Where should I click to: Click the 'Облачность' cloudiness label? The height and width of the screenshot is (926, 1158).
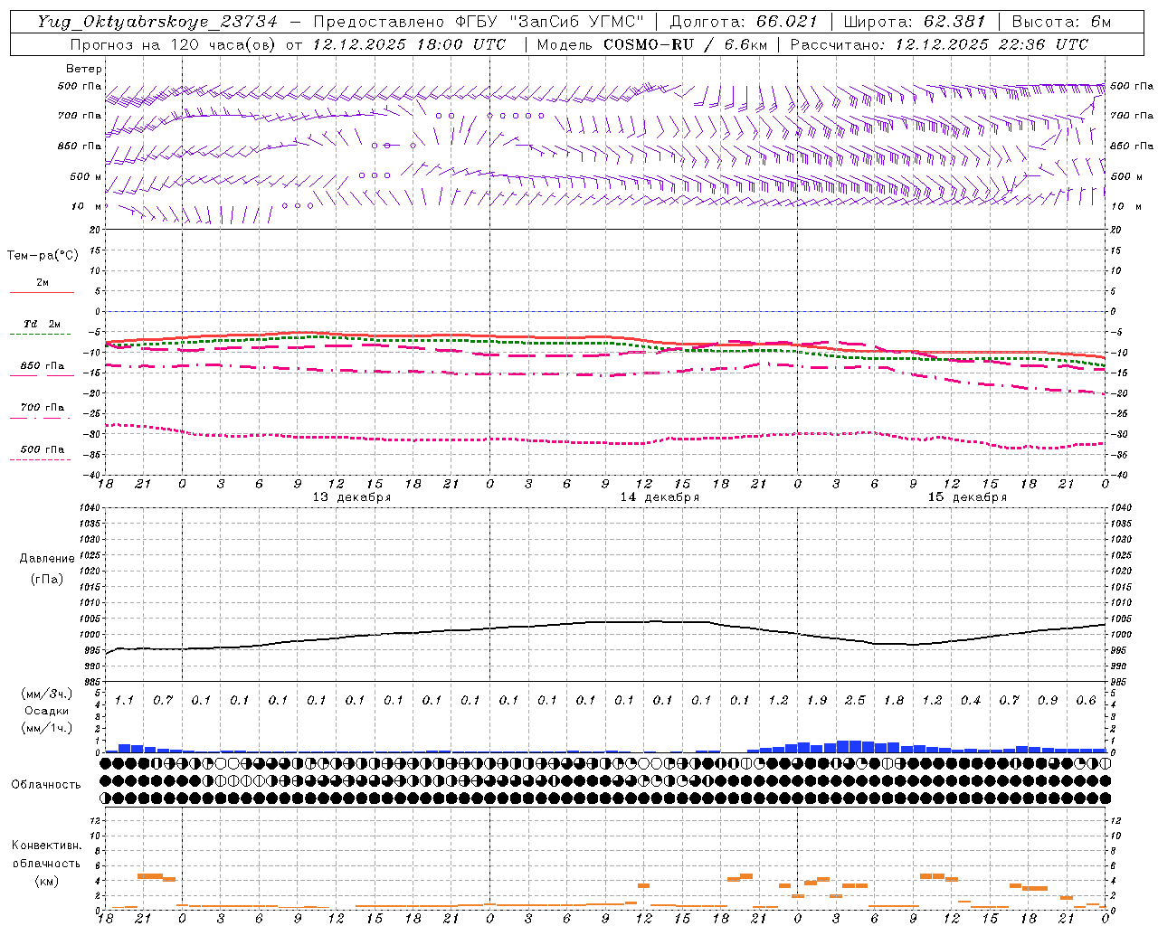(46, 785)
